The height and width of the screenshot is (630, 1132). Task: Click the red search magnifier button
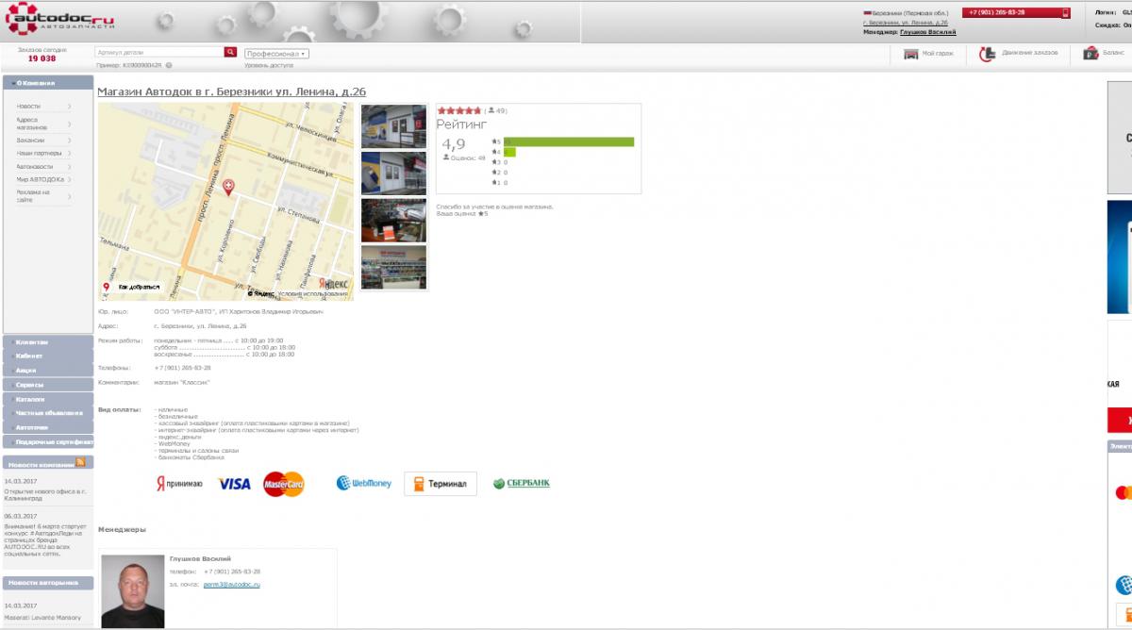tap(230, 53)
